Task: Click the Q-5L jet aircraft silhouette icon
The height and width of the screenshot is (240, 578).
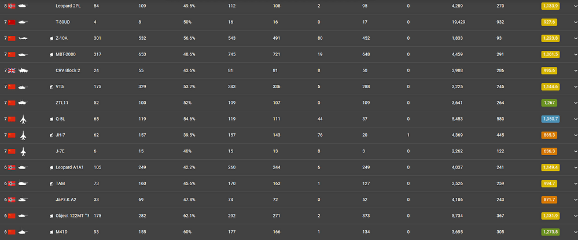Action: click(23, 119)
